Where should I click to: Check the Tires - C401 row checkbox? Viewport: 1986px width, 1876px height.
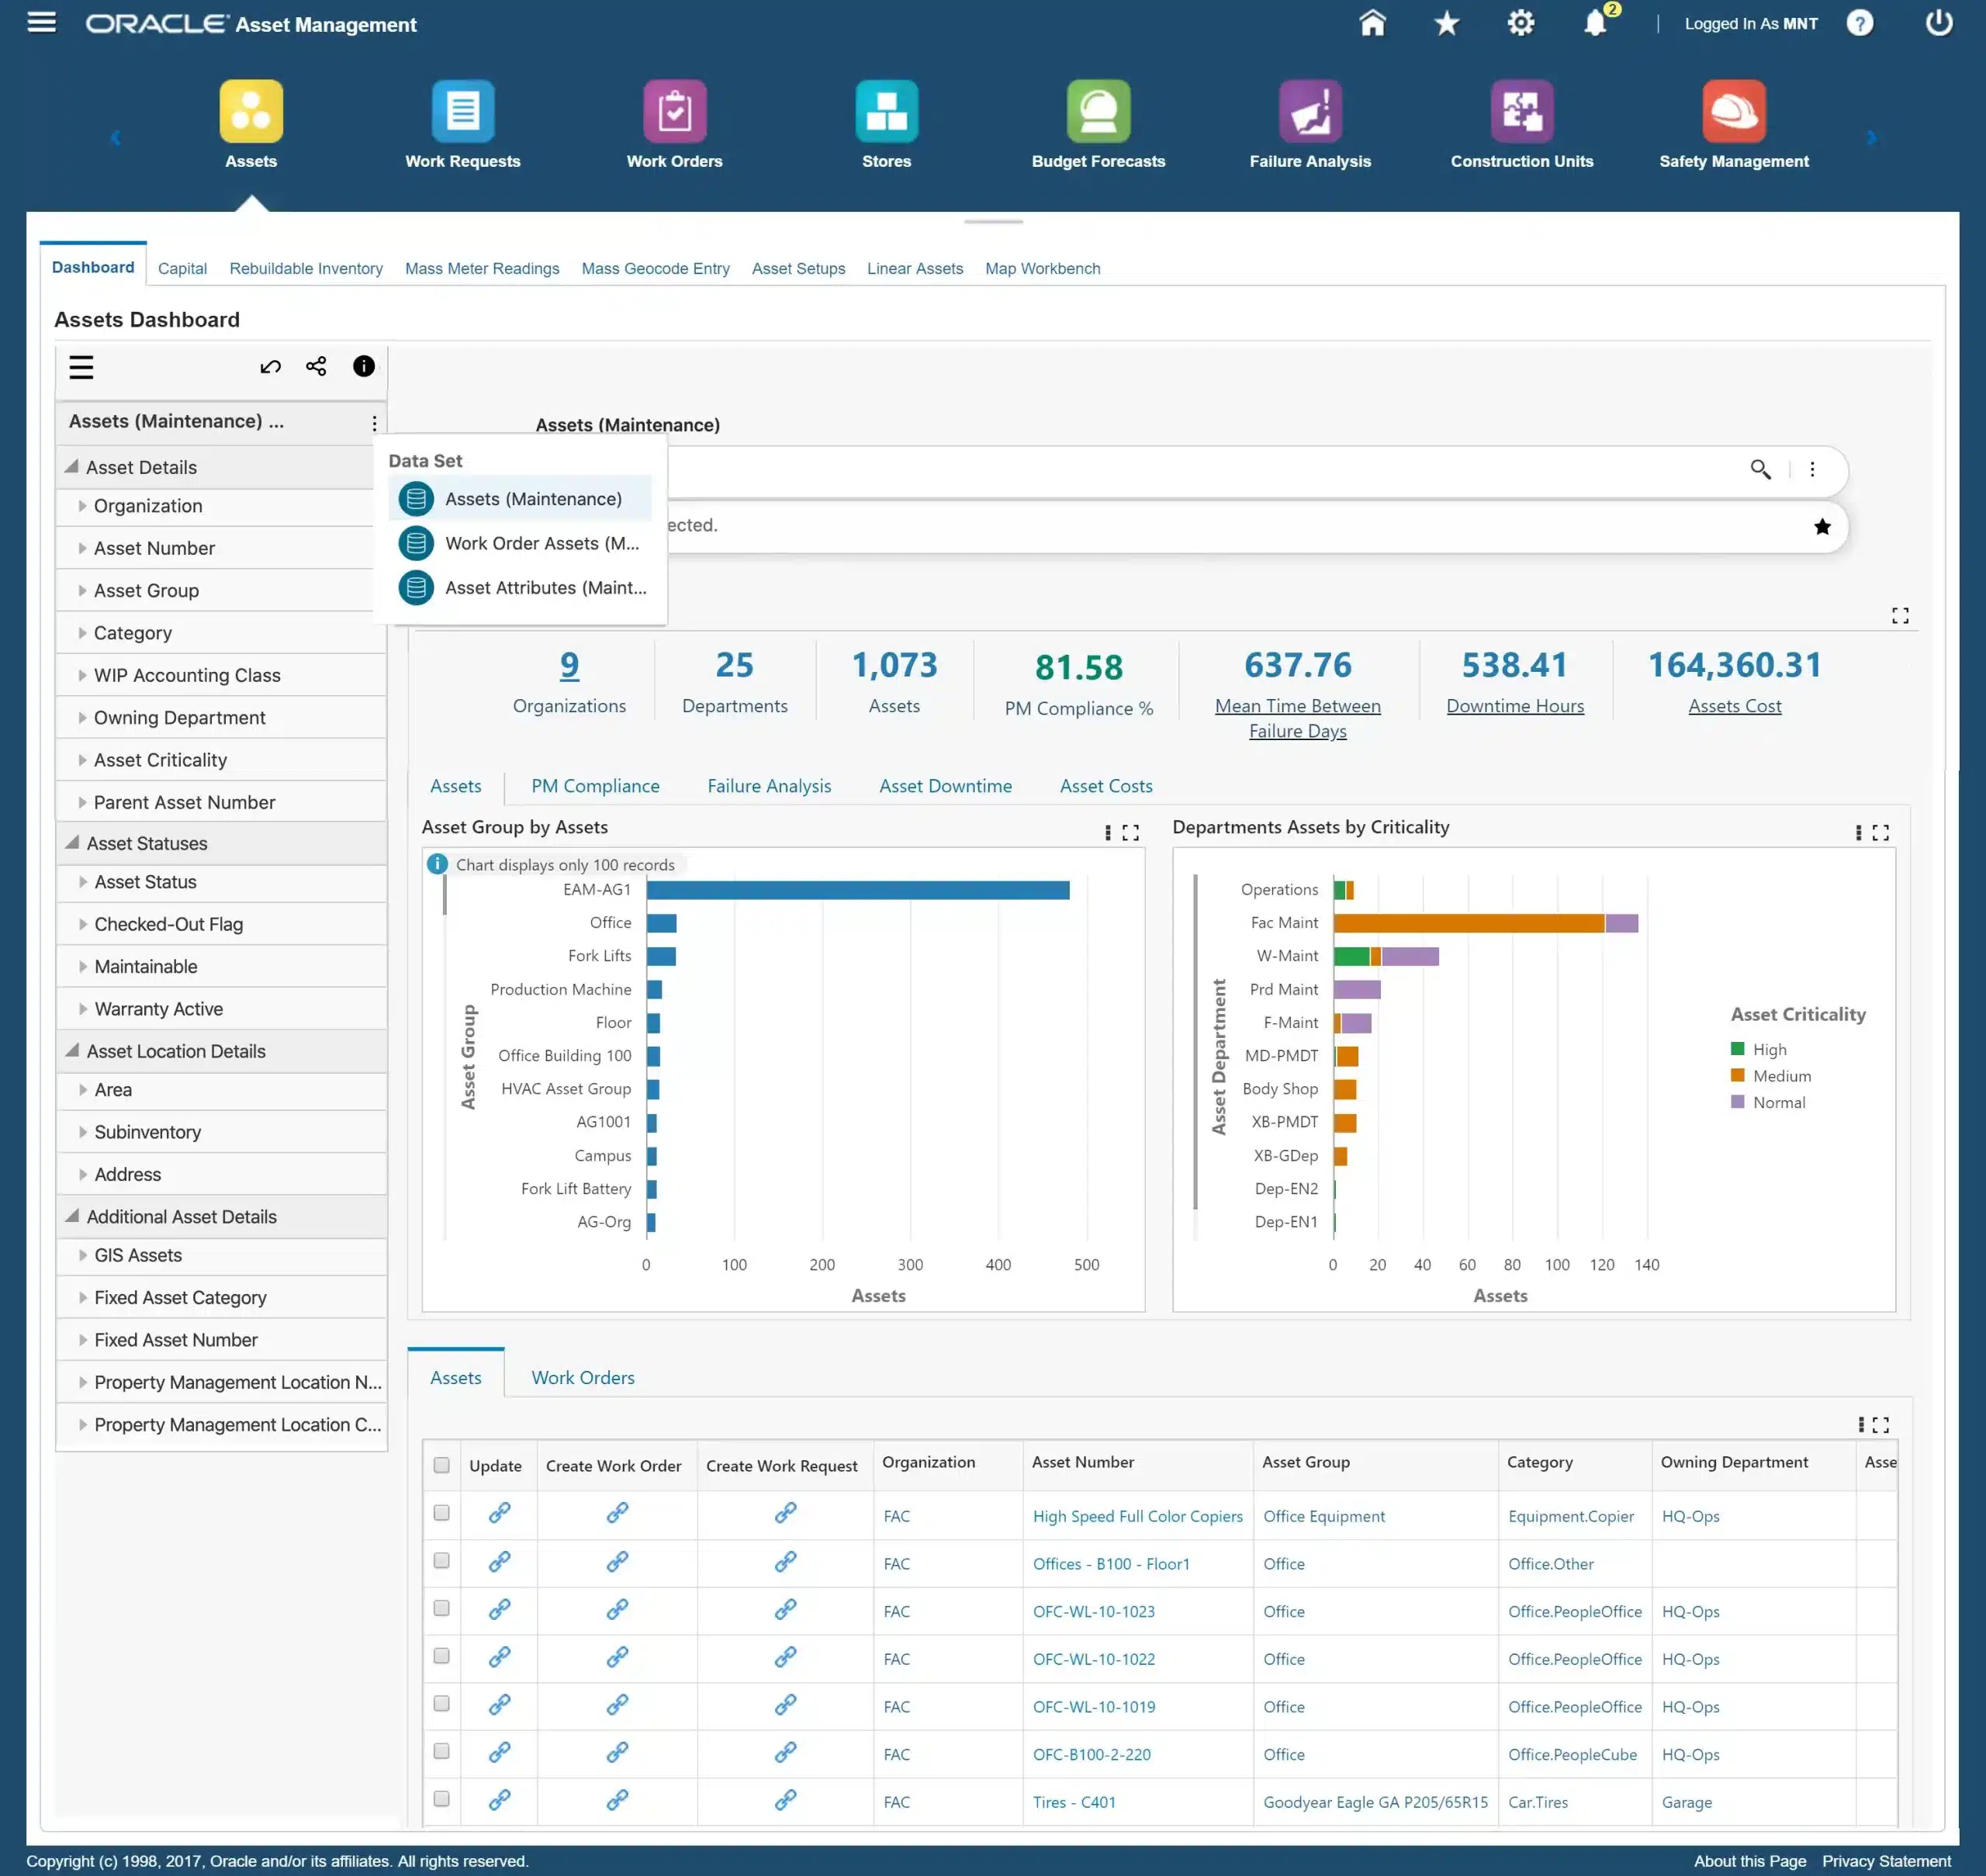pyautogui.click(x=441, y=1798)
